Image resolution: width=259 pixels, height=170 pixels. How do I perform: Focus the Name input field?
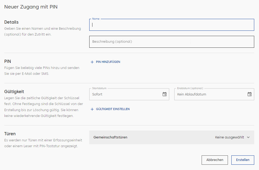(x=172, y=25)
